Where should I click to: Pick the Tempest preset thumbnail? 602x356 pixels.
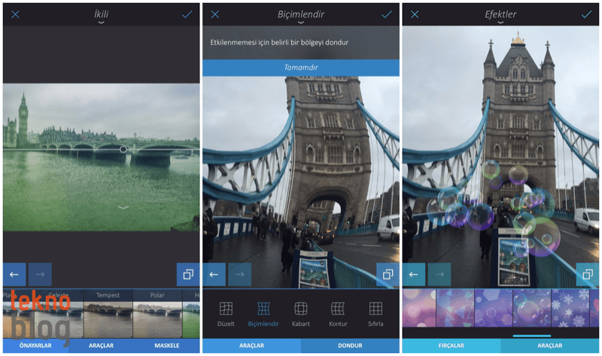coord(108,315)
